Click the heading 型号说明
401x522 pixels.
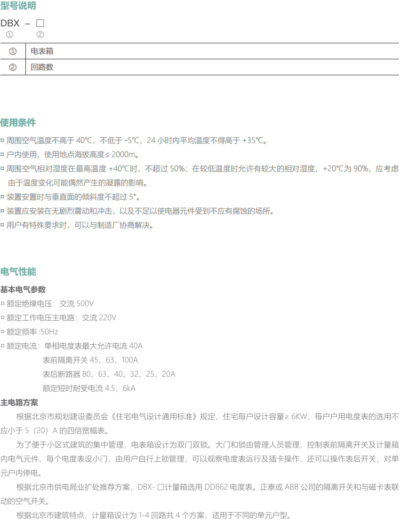[18, 6]
